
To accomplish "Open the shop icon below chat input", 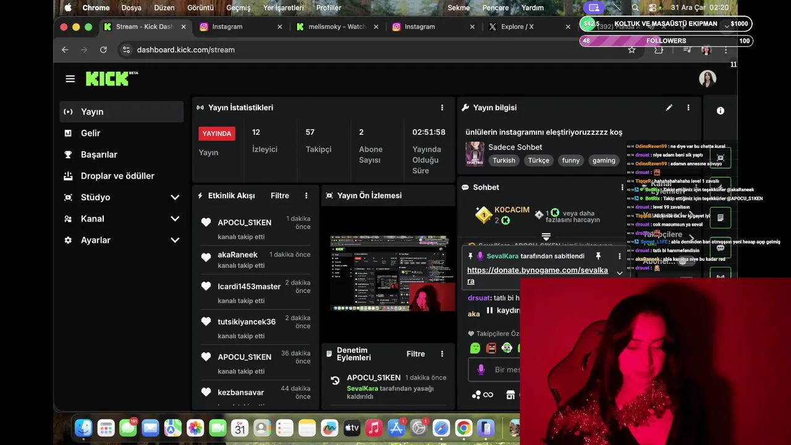I will point(510,395).
